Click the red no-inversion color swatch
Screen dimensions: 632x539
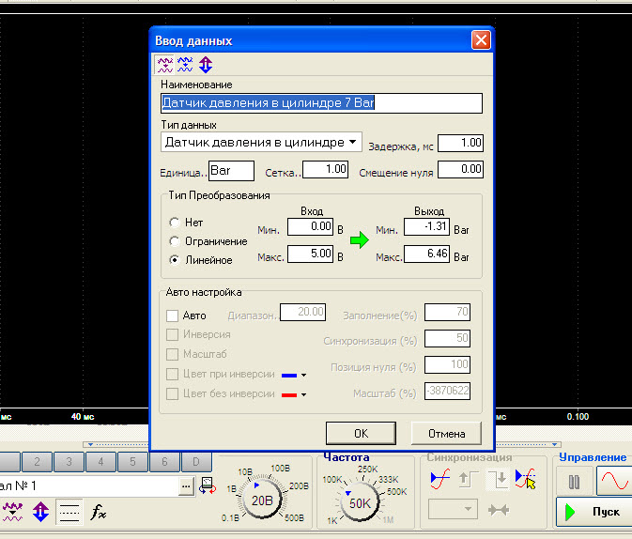[289, 395]
